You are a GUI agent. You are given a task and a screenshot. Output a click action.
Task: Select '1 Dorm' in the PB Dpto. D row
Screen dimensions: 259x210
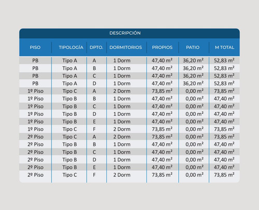[x=122, y=83]
